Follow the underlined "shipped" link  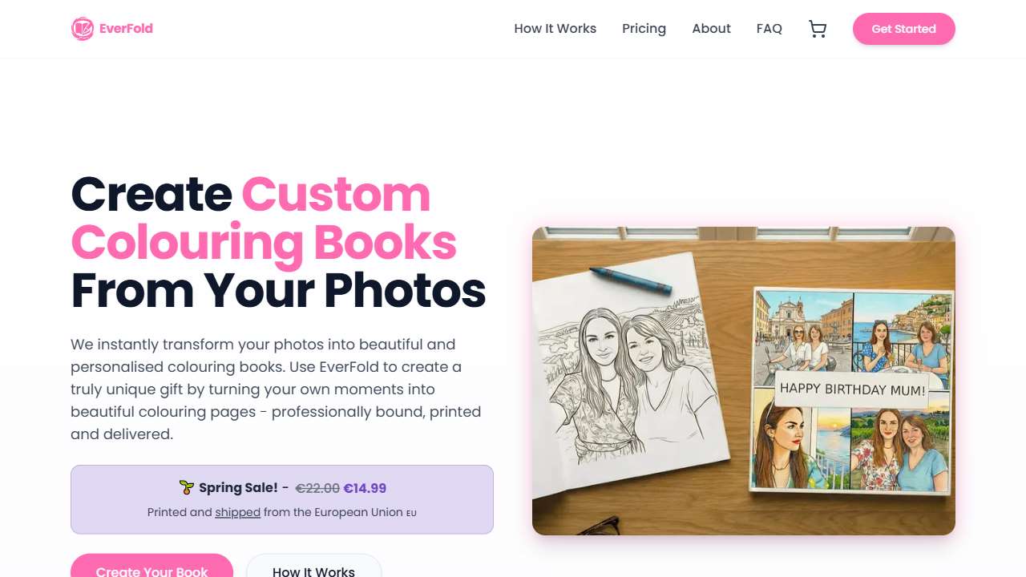click(x=237, y=512)
